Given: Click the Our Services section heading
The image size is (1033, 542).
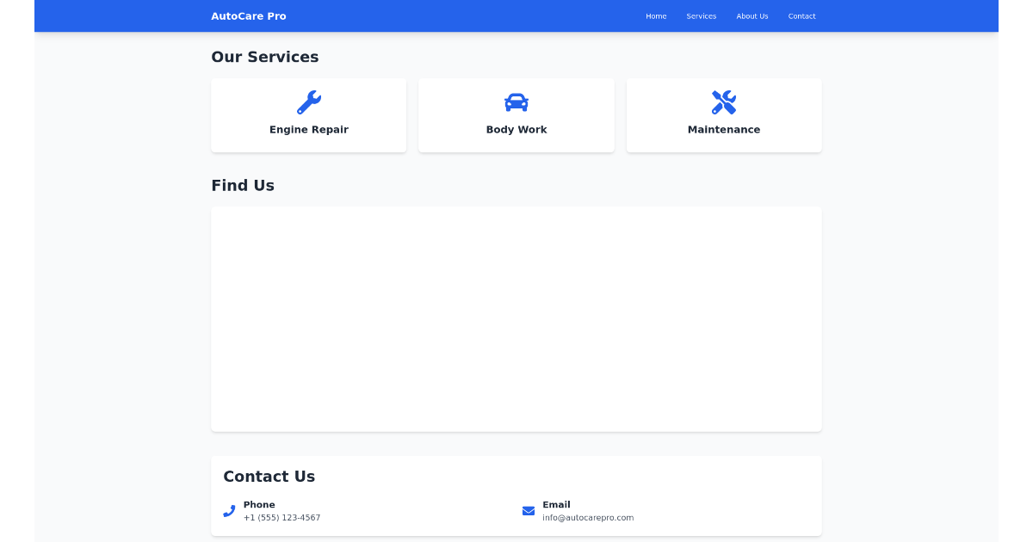Looking at the screenshot, I should coord(264,57).
